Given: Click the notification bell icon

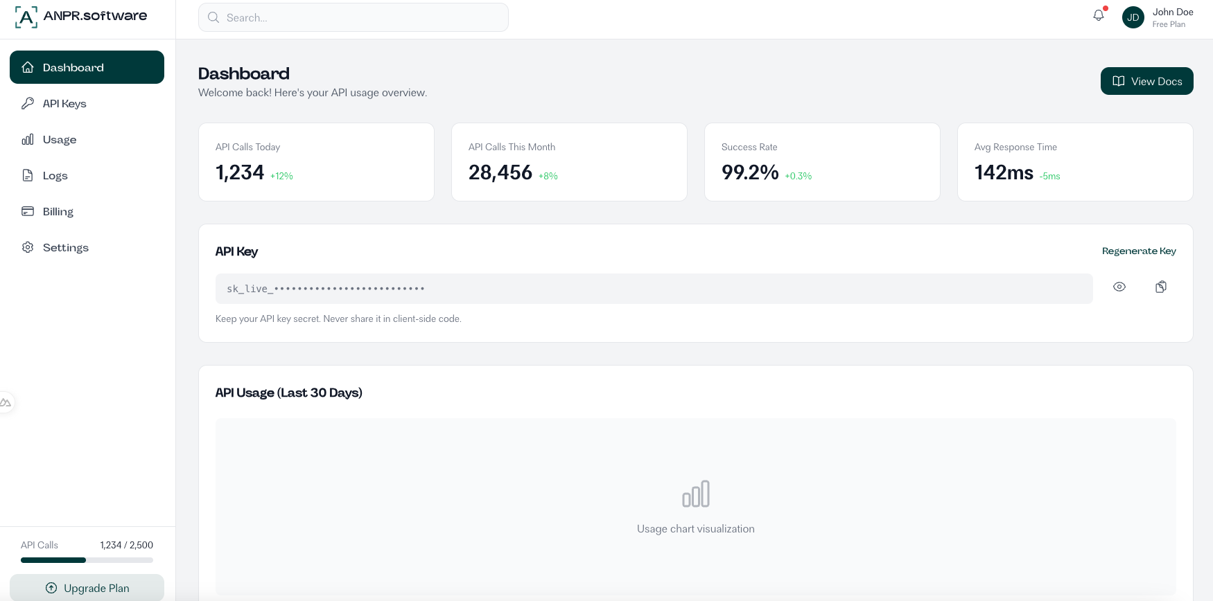Looking at the screenshot, I should (x=1099, y=15).
